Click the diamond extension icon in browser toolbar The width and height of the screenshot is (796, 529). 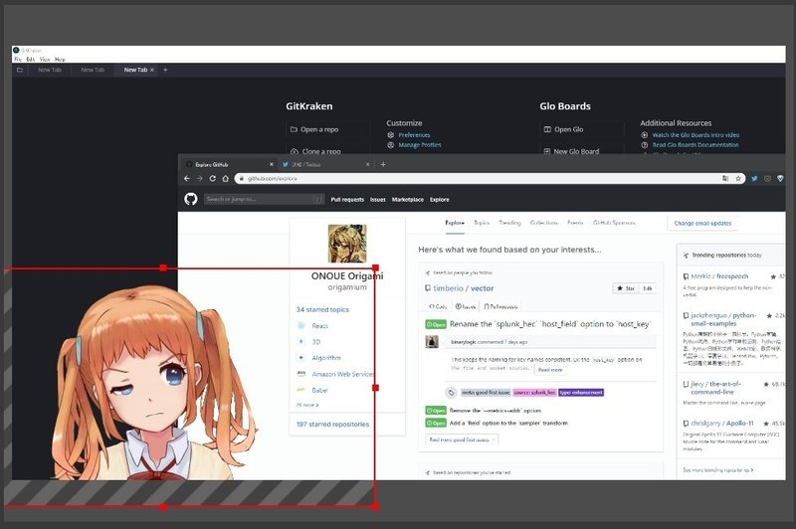780,179
